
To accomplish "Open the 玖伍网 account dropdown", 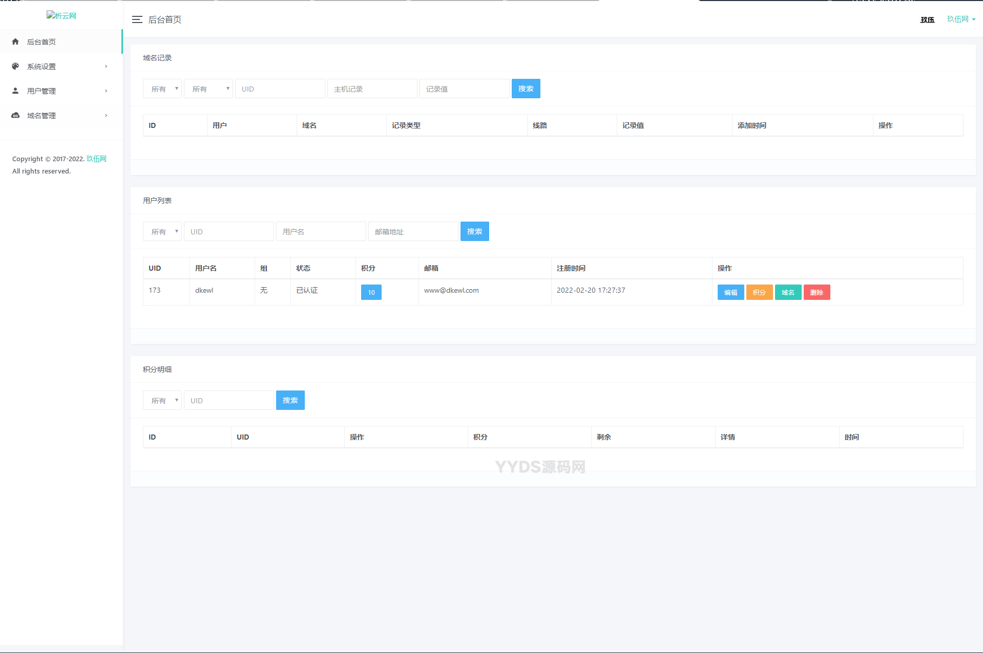I will point(960,19).
